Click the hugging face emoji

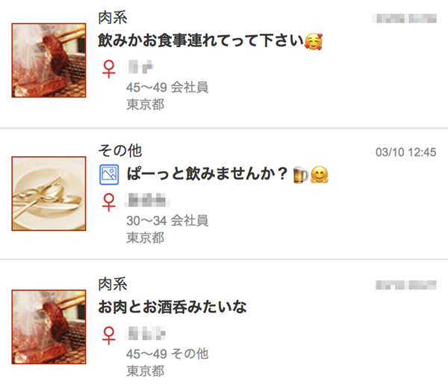[319, 174]
